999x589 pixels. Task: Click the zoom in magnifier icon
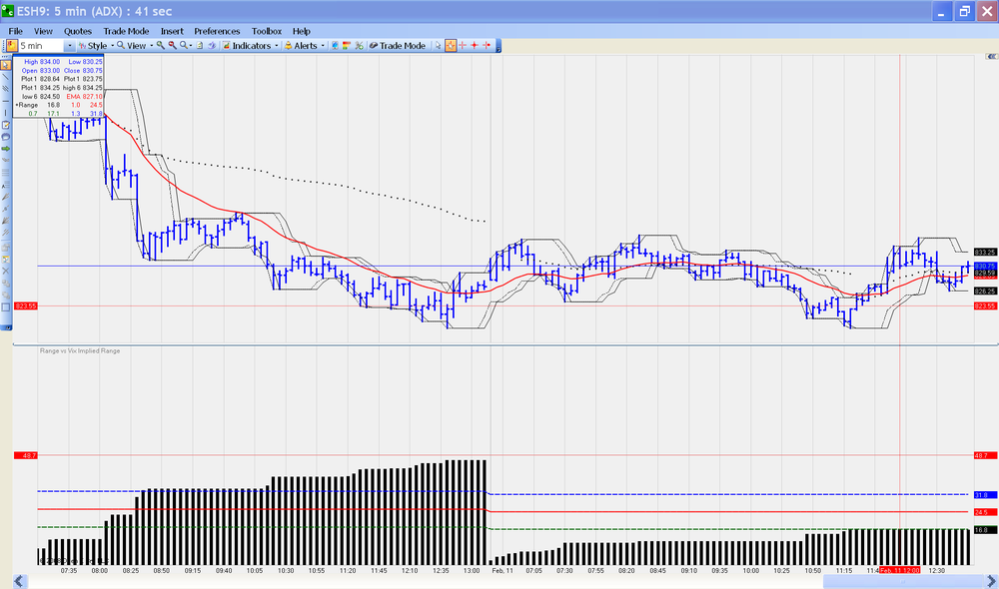coord(161,45)
